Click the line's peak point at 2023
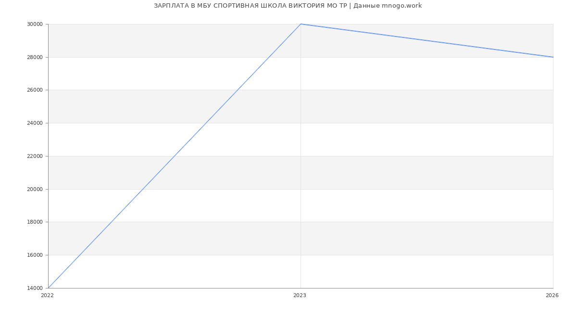This screenshot has height=312, width=577. [x=301, y=24]
